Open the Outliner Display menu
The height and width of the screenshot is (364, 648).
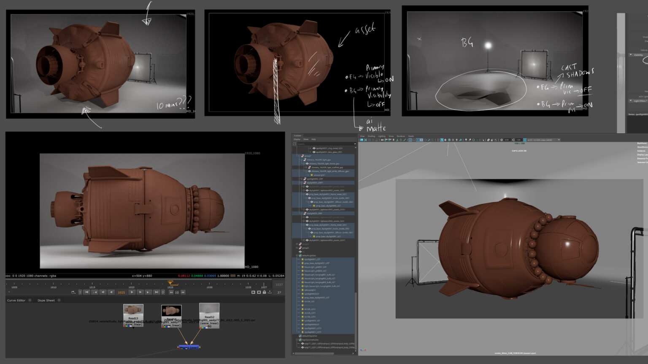tap(297, 139)
